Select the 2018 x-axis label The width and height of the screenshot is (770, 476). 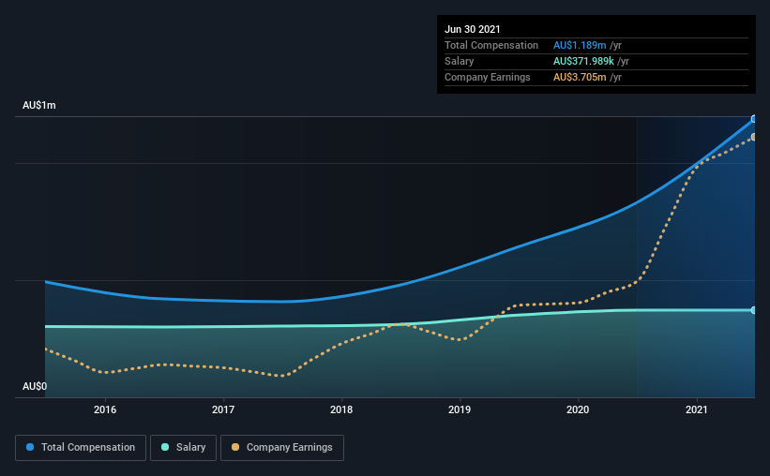(341, 409)
